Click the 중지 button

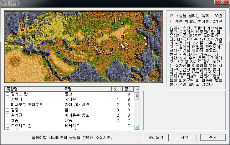point(213,138)
